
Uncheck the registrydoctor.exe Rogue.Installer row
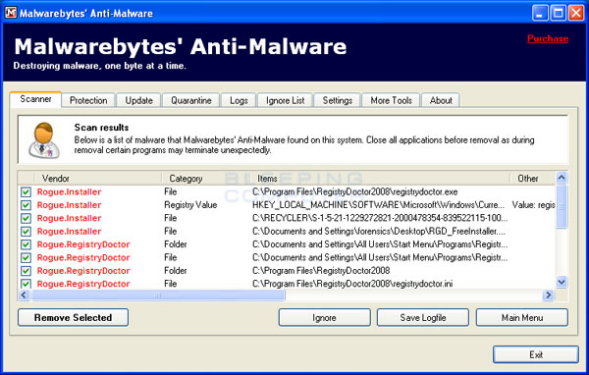(26, 192)
